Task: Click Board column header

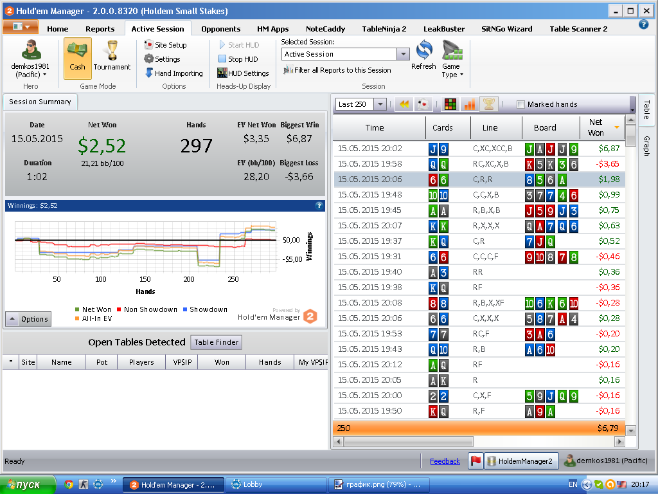Action: coord(545,127)
